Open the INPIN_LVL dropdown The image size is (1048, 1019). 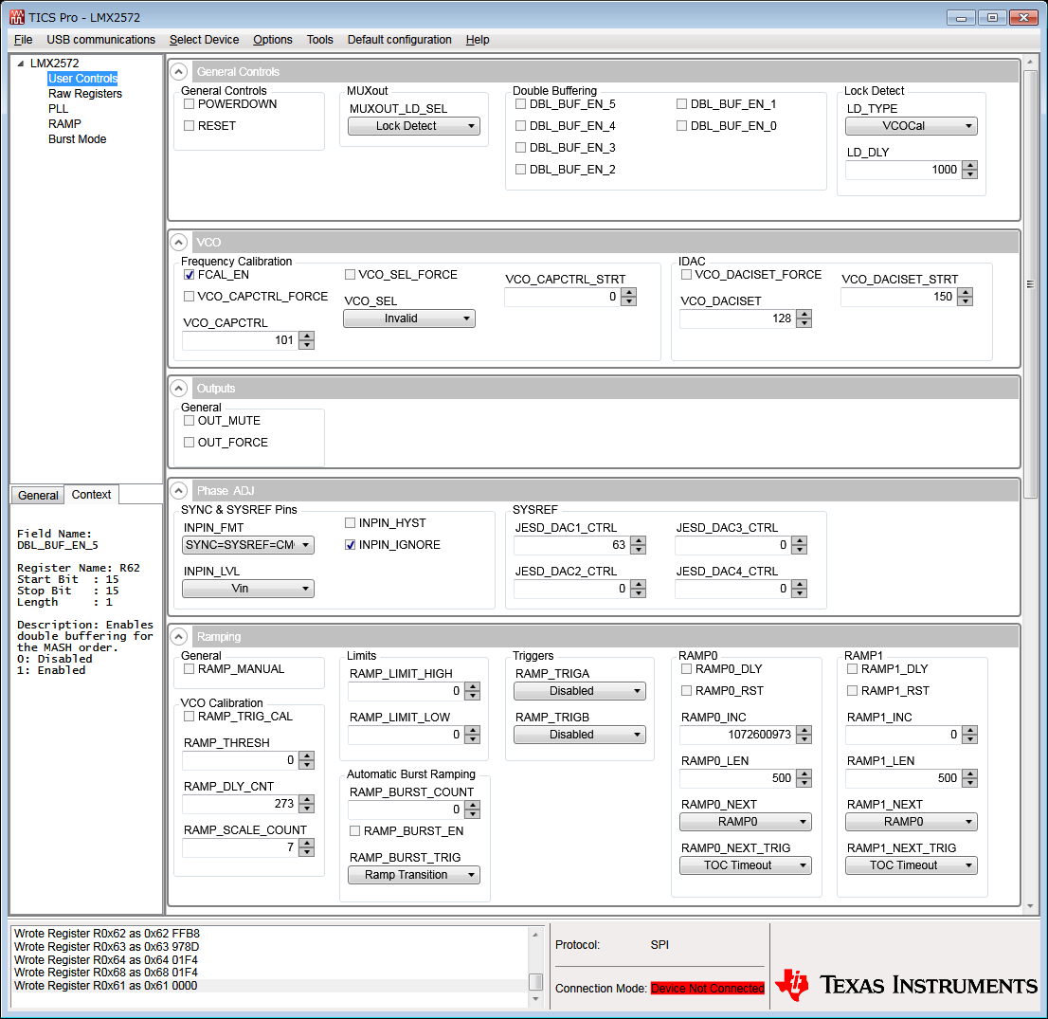[x=248, y=589]
